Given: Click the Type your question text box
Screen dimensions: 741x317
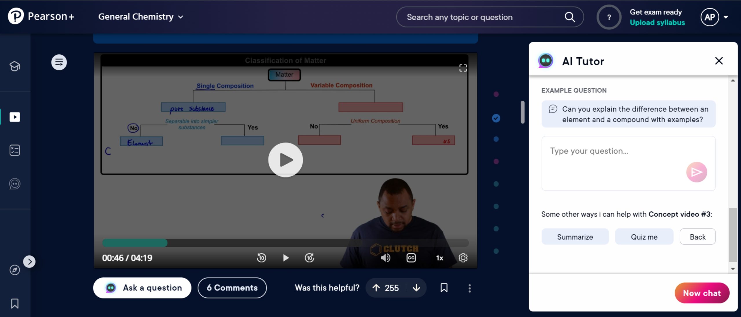Looking at the screenshot, I should [x=628, y=163].
